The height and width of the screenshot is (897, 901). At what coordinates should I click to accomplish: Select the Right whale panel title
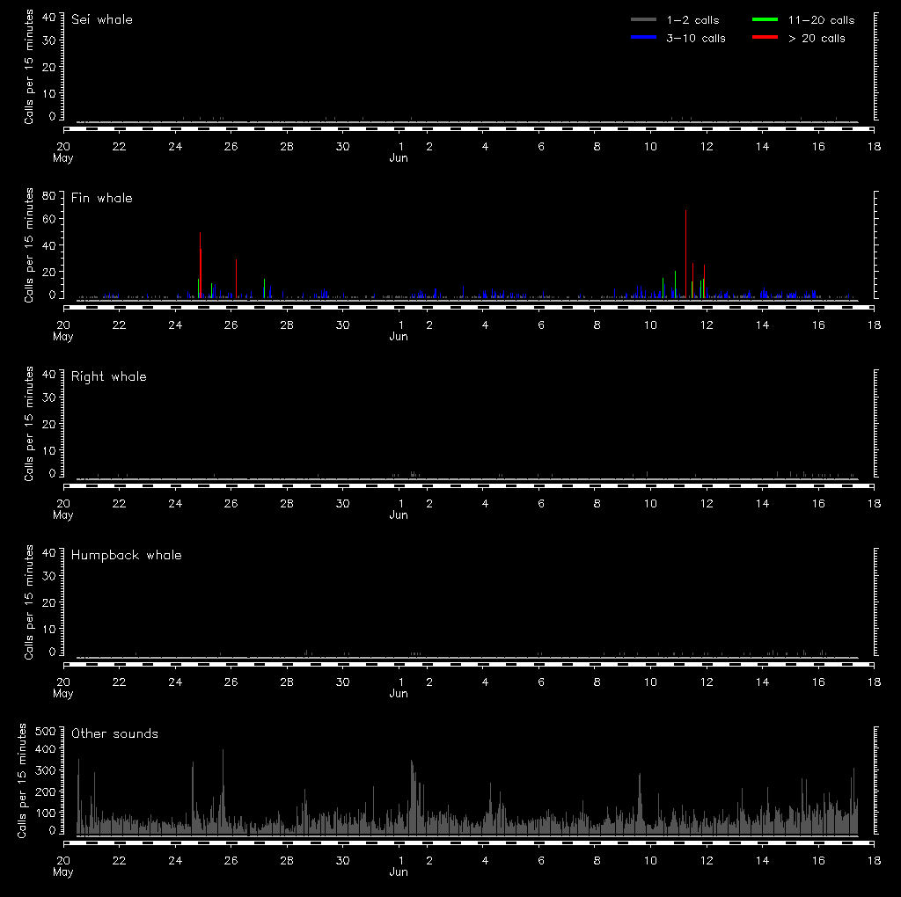point(109,376)
